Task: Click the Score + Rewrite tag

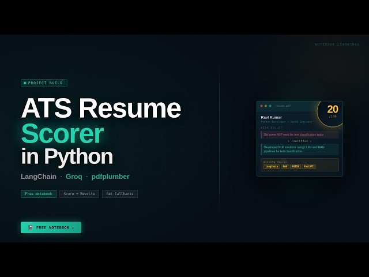Action: pos(80,194)
